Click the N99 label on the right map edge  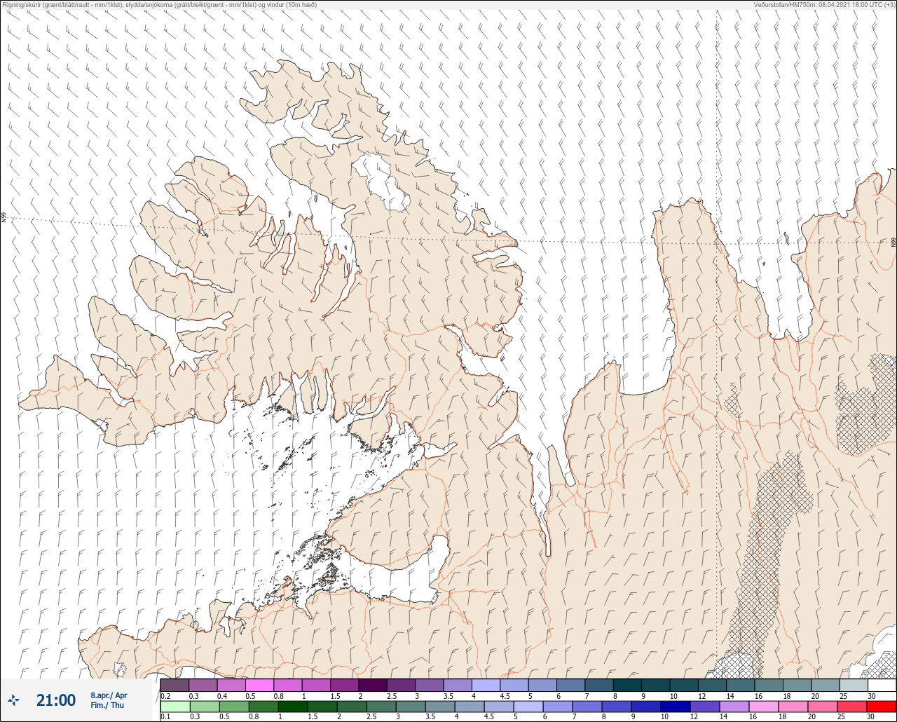click(x=893, y=243)
